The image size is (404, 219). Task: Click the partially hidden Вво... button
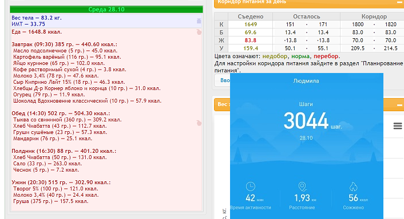223,80
